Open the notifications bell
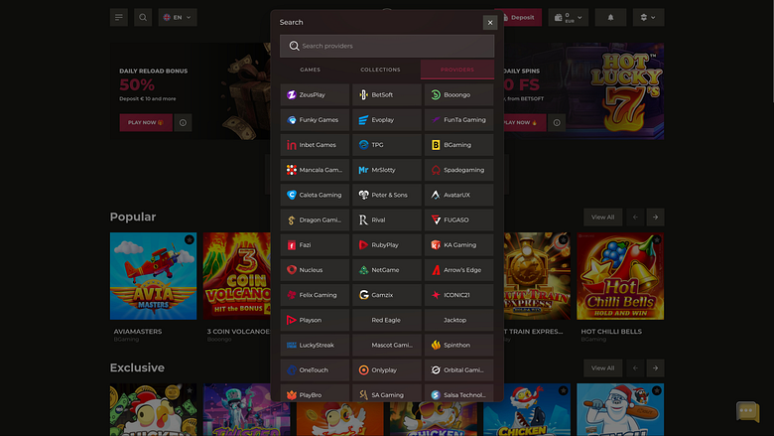Viewport: 774px width, 436px height. click(610, 17)
